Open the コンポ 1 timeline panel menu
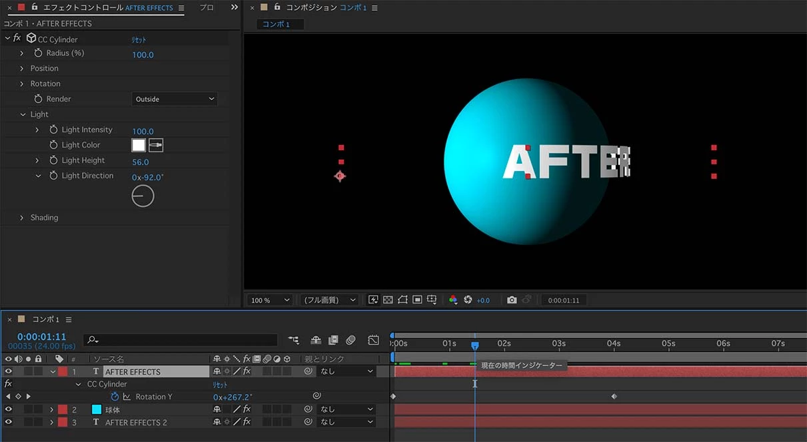This screenshot has width=807, height=442. click(69, 320)
